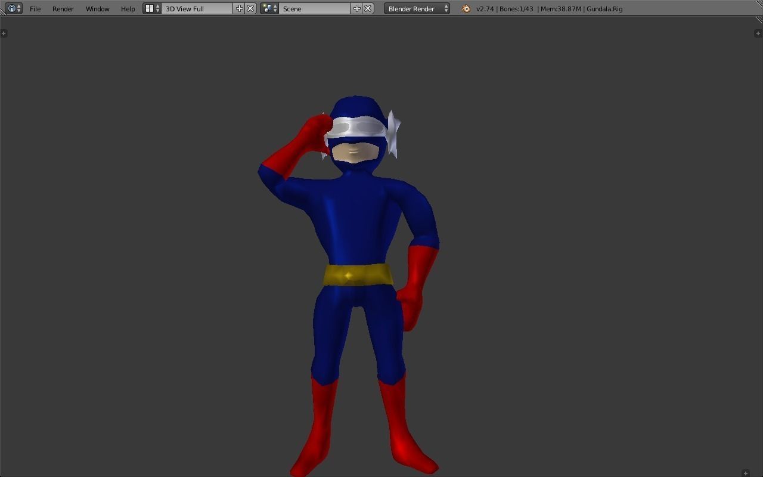Click the character's yellow belt in viewport
763x477 pixels.
point(358,275)
